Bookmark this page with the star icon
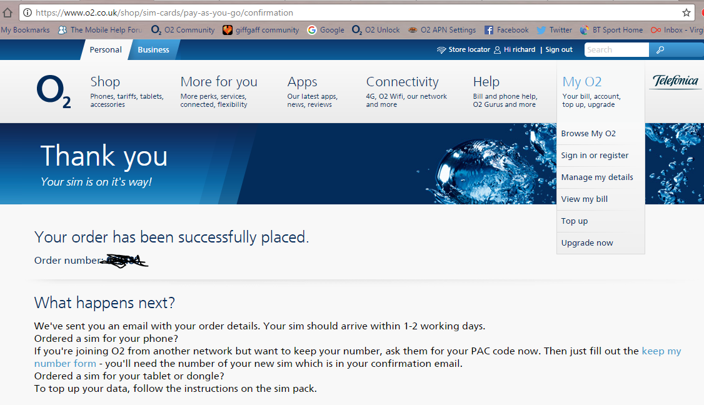The height and width of the screenshot is (405, 704). (x=686, y=12)
